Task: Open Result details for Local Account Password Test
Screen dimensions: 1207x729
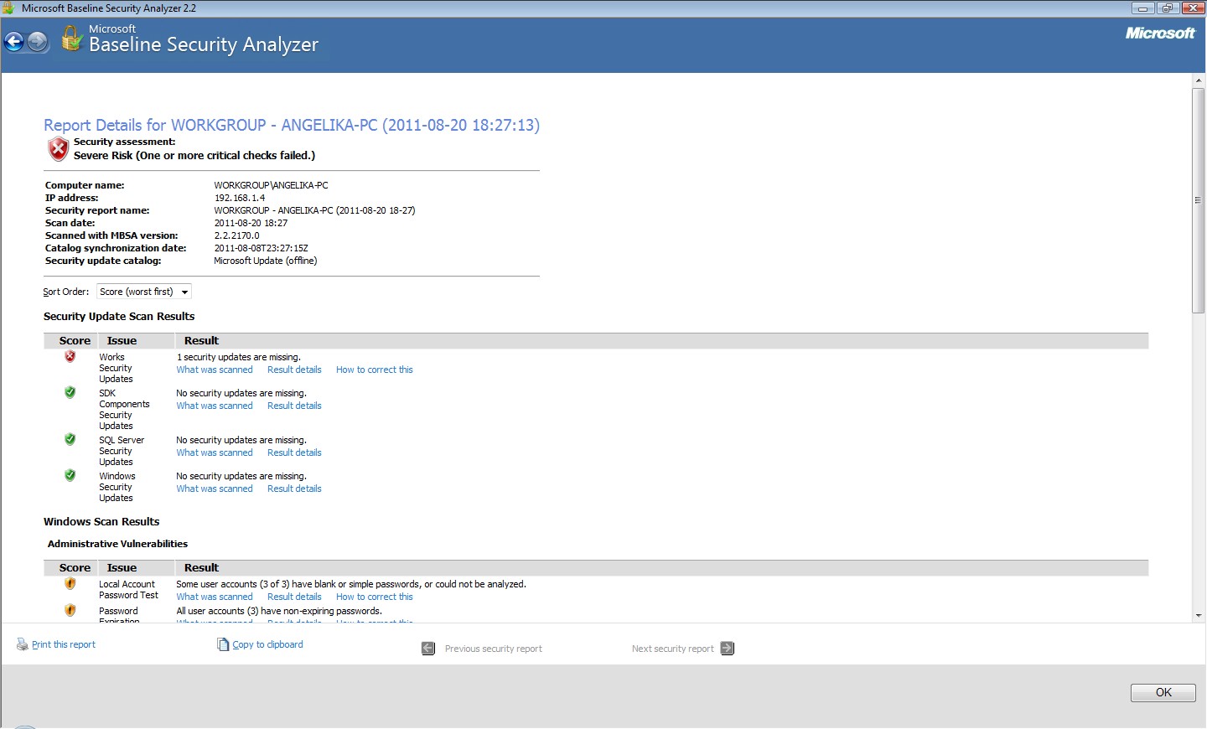Action: (x=294, y=597)
